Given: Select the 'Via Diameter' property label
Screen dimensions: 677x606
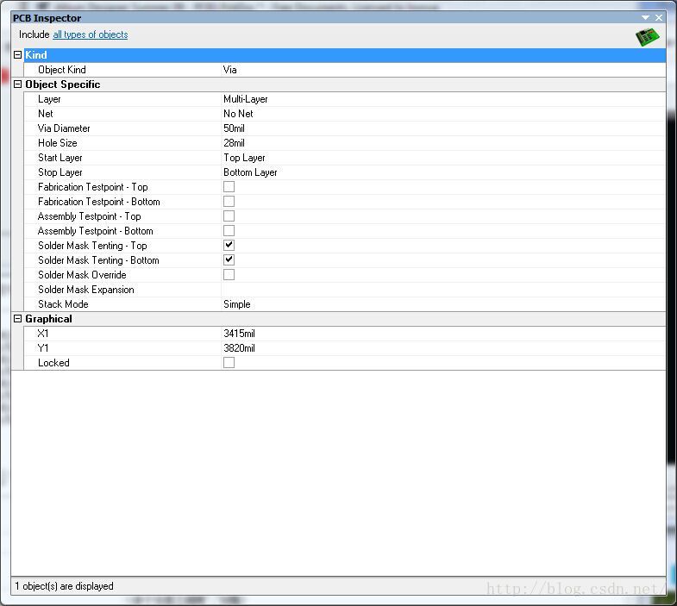Looking at the screenshot, I should 64,128.
